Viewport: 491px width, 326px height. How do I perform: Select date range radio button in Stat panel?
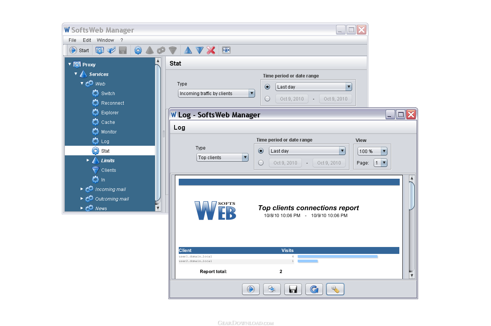click(x=267, y=99)
